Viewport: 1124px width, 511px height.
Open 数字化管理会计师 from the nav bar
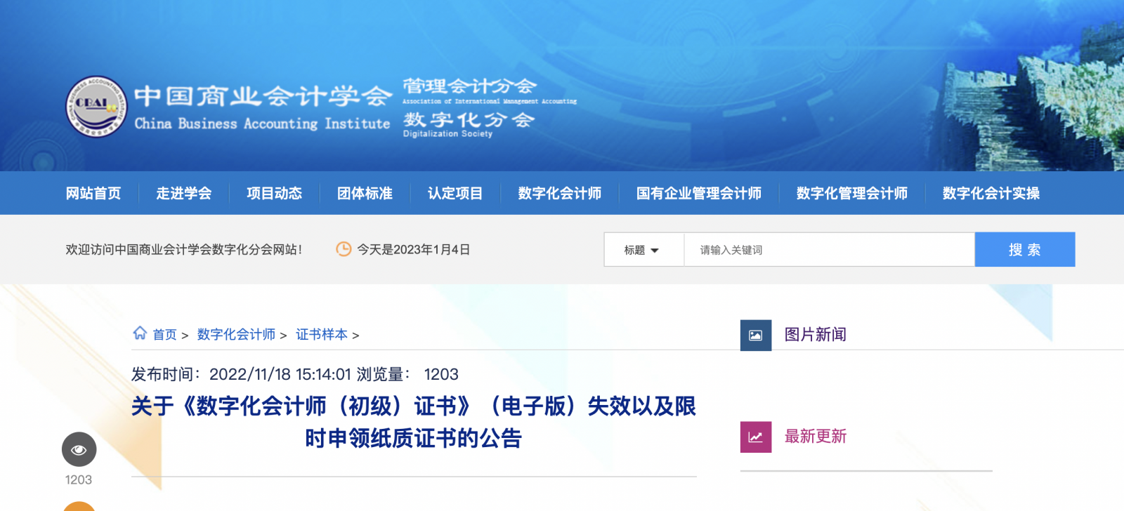[x=852, y=193]
